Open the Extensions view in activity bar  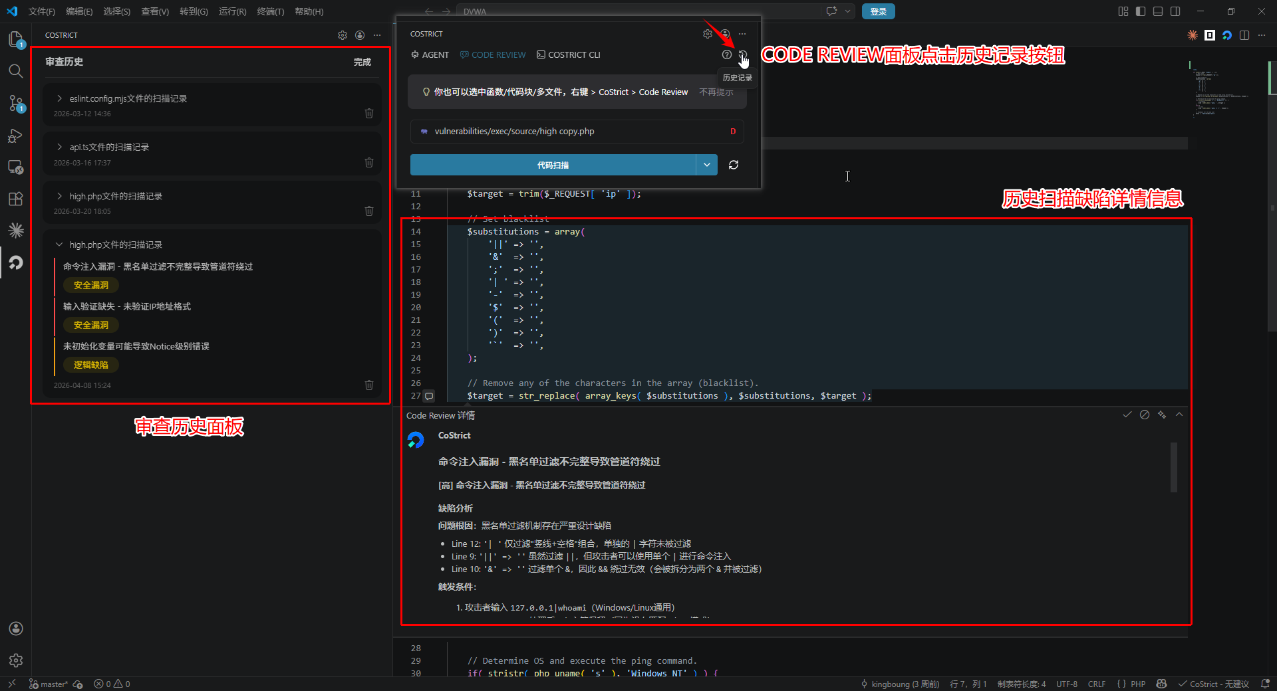point(15,199)
